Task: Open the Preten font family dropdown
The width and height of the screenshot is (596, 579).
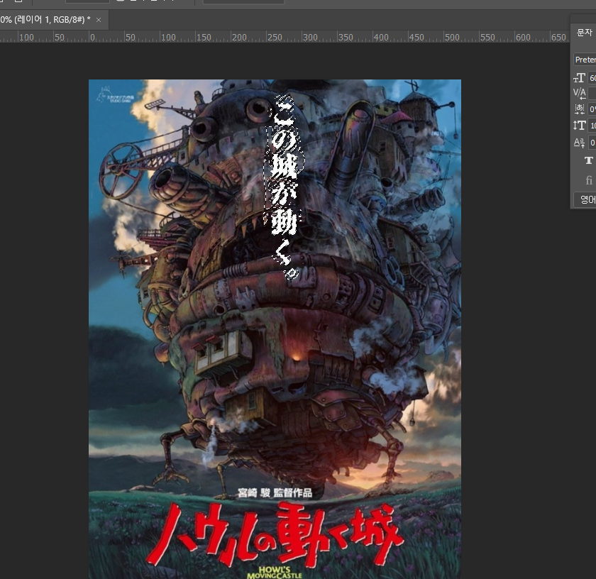Action: tap(585, 60)
